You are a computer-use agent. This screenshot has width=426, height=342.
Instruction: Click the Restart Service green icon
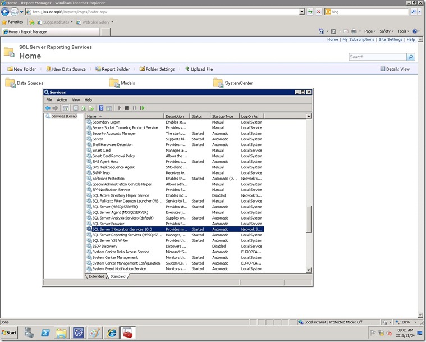coord(142,108)
